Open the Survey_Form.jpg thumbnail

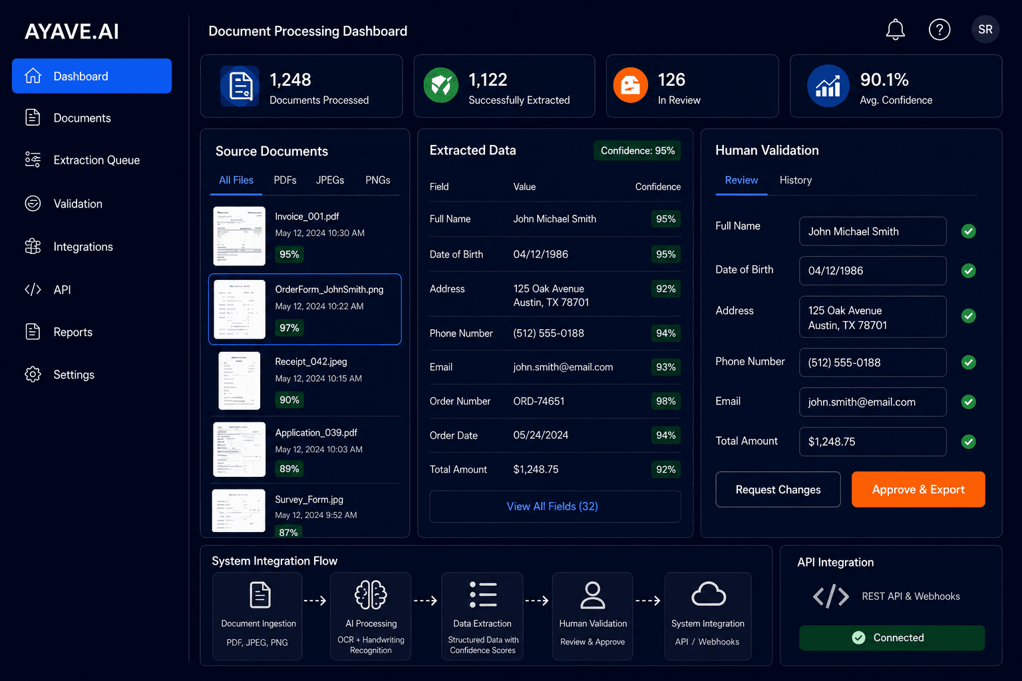point(239,511)
